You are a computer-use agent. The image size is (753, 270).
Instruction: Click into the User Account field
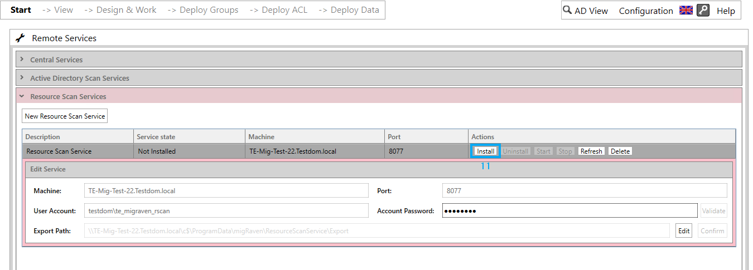point(226,210)
